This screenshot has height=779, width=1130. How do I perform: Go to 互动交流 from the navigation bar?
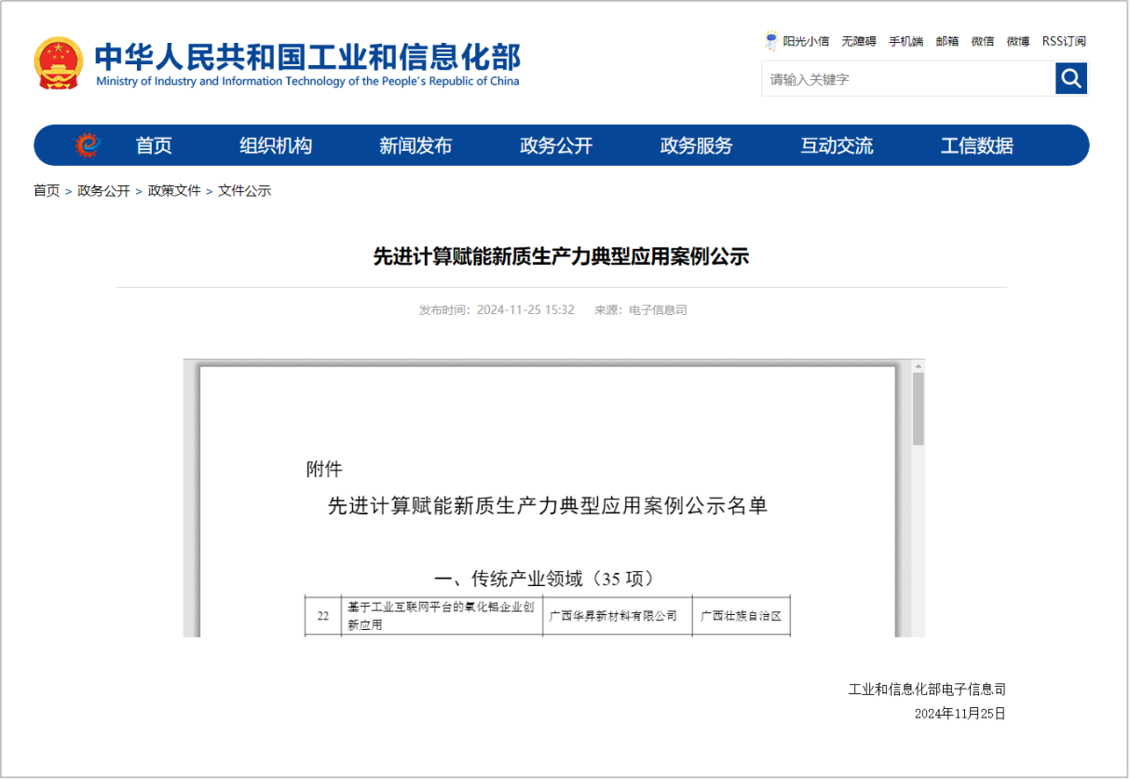pyautogui.click(x=835, y=145)
